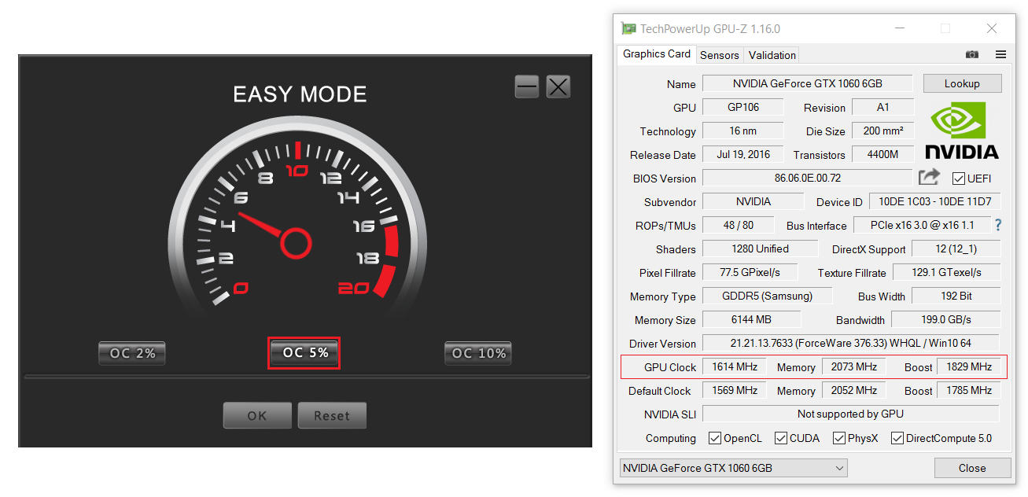Click the Bus Width value 192 Bit
Viewport: 1028px width, 497px height.
[x=956, y=296]
